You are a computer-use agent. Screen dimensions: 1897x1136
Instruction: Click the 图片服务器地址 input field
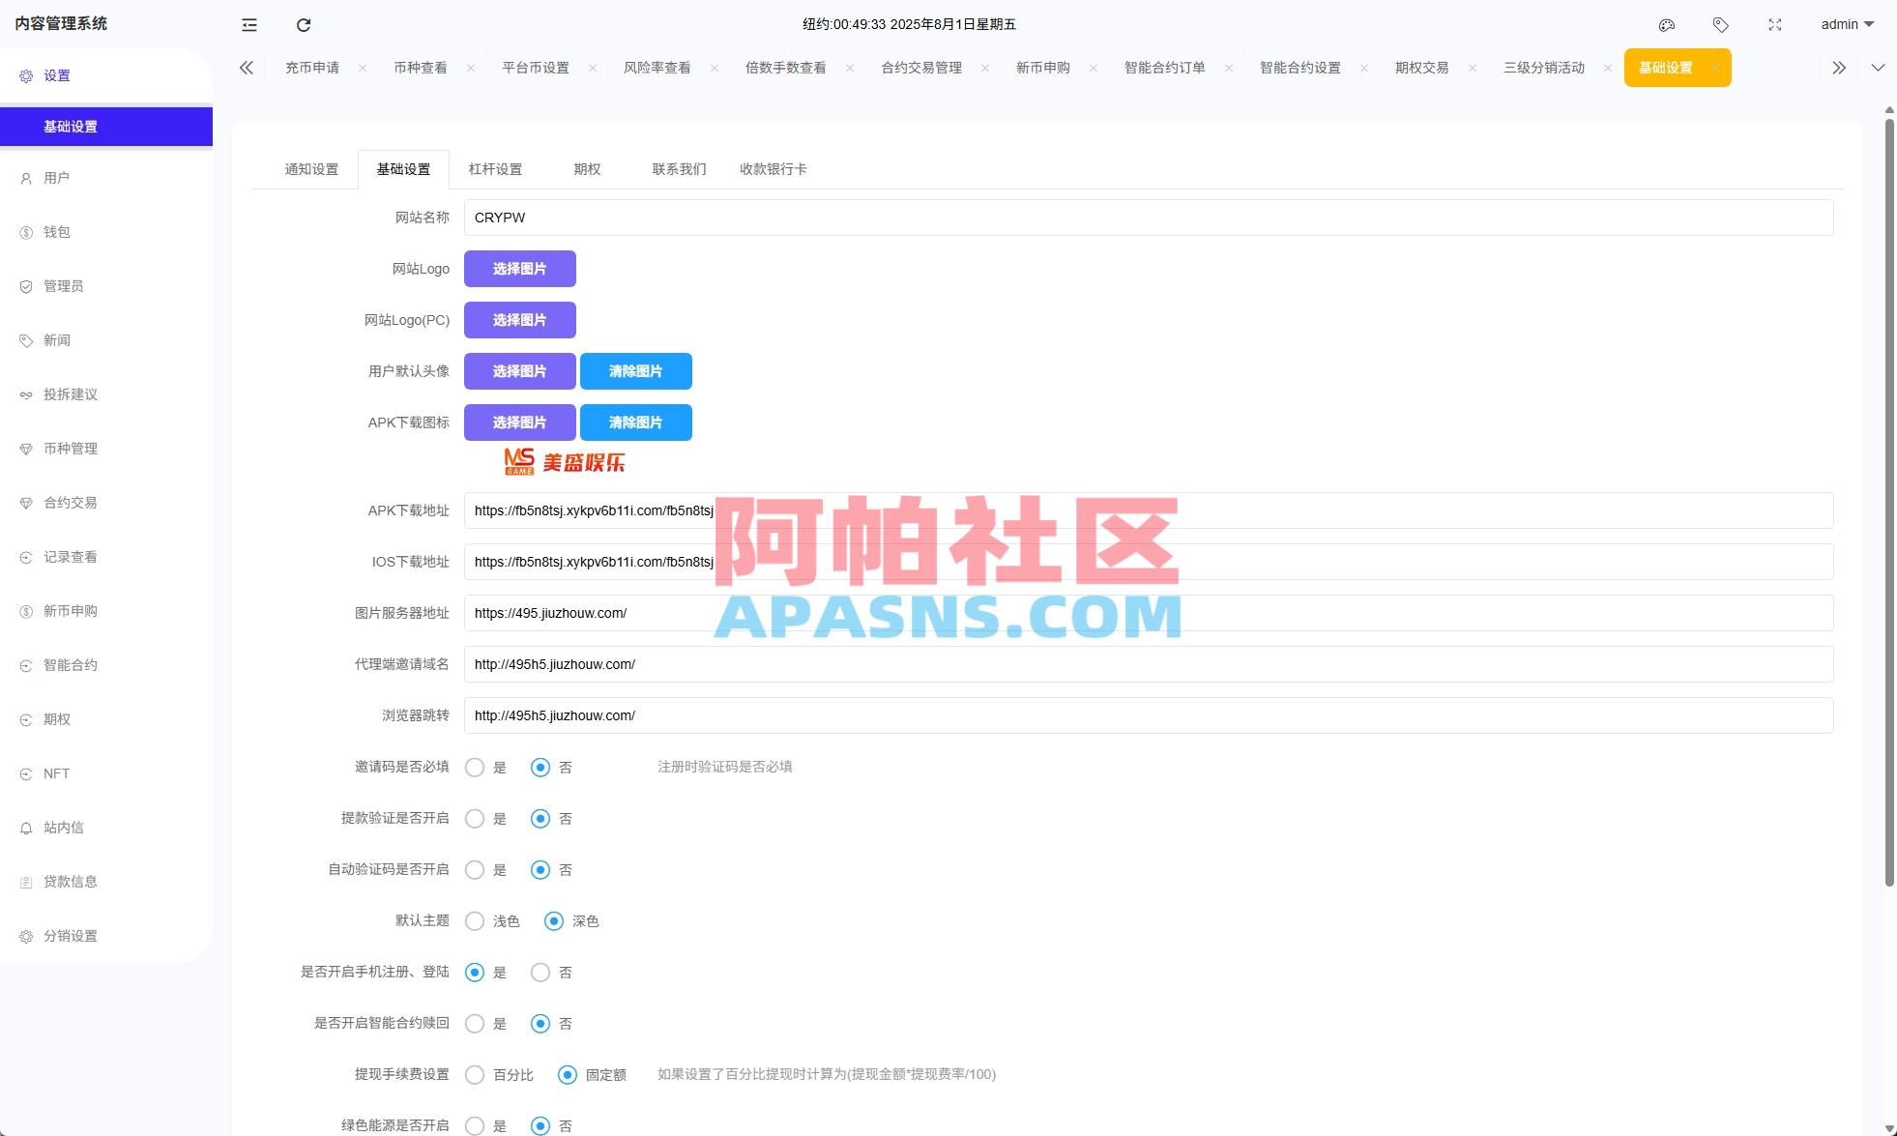click(1149, 613)
